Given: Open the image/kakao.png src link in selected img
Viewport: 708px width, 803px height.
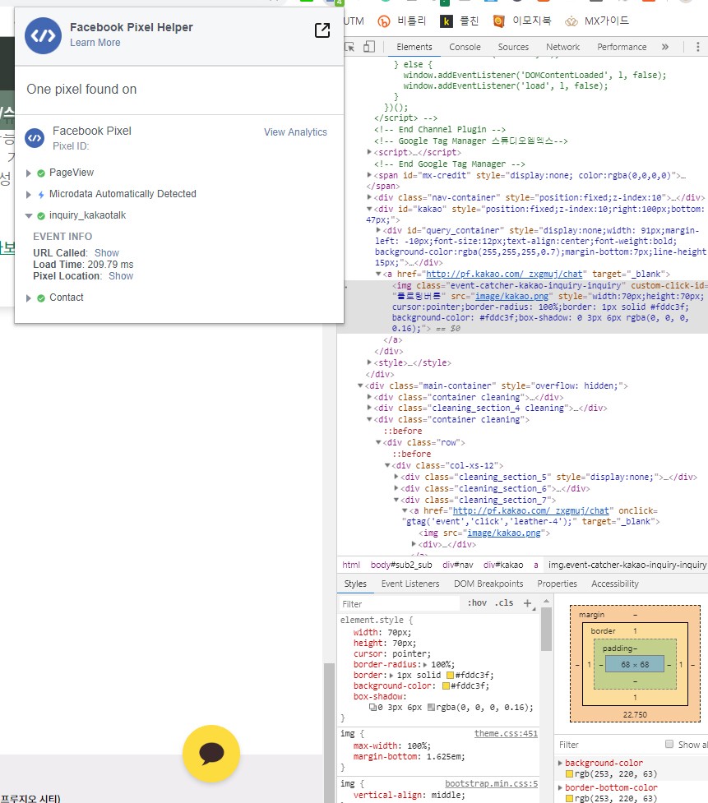Looking at the screenshot, I should (511, 296).
